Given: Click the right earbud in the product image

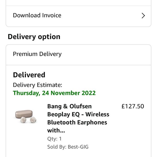Looking at the screenshot, I should [33, 120].
